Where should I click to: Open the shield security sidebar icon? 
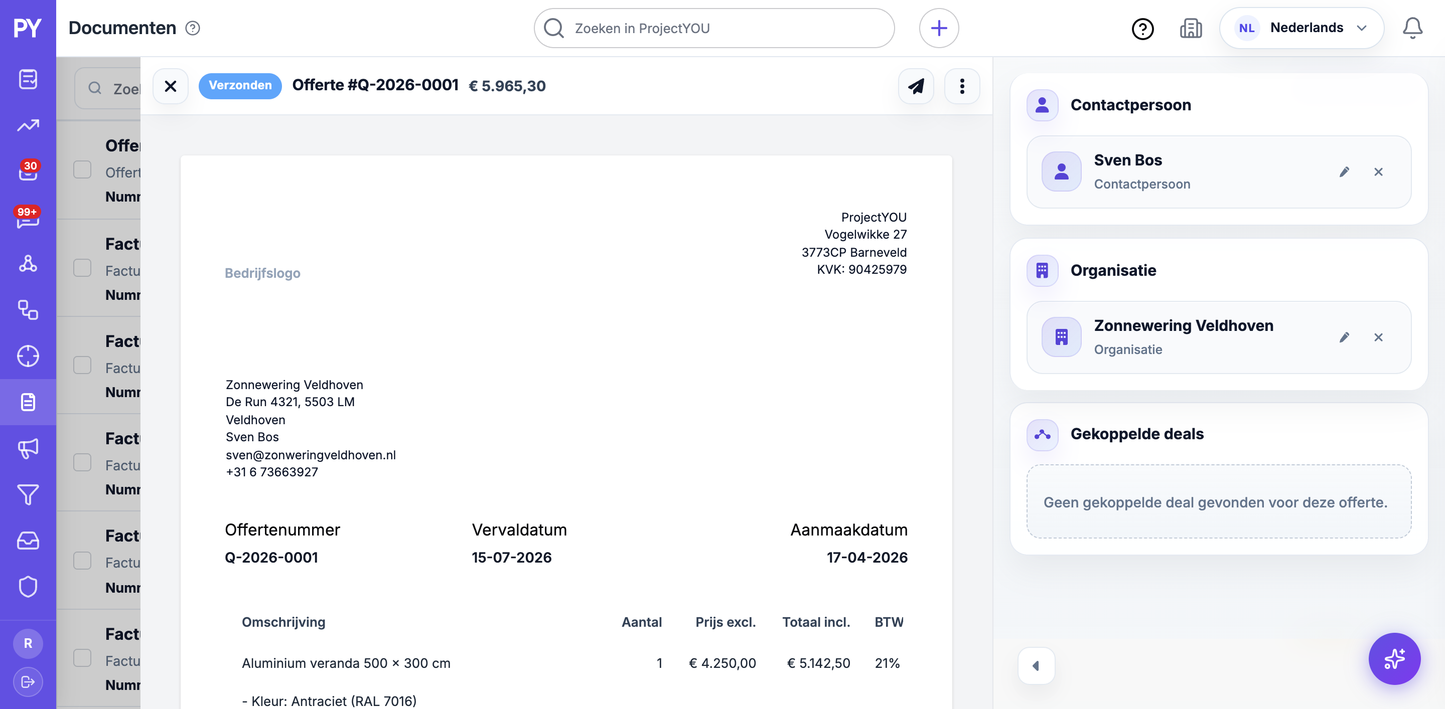pos(28,587)
